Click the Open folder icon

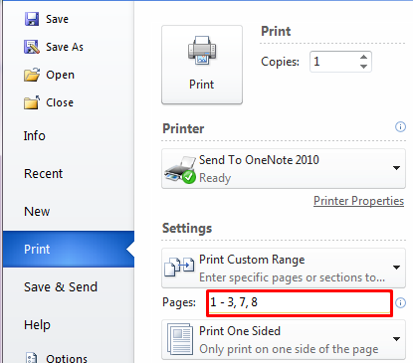tap(32, 75)
